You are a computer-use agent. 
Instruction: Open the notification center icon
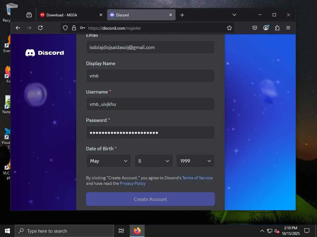point(307,231)
